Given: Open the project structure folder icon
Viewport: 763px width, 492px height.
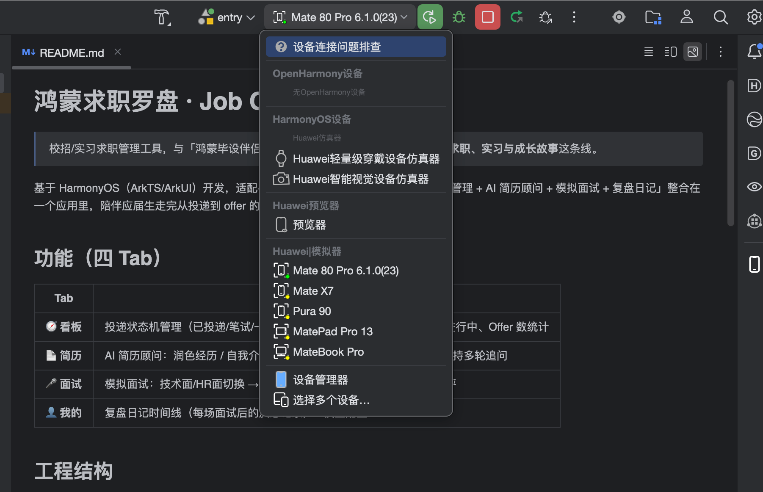Looking at the screenshot, I should [652, 17].
